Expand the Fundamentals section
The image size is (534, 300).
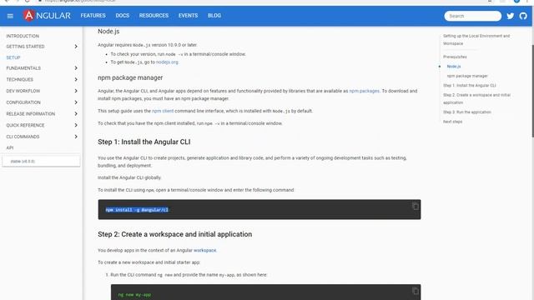coord(42,68)
